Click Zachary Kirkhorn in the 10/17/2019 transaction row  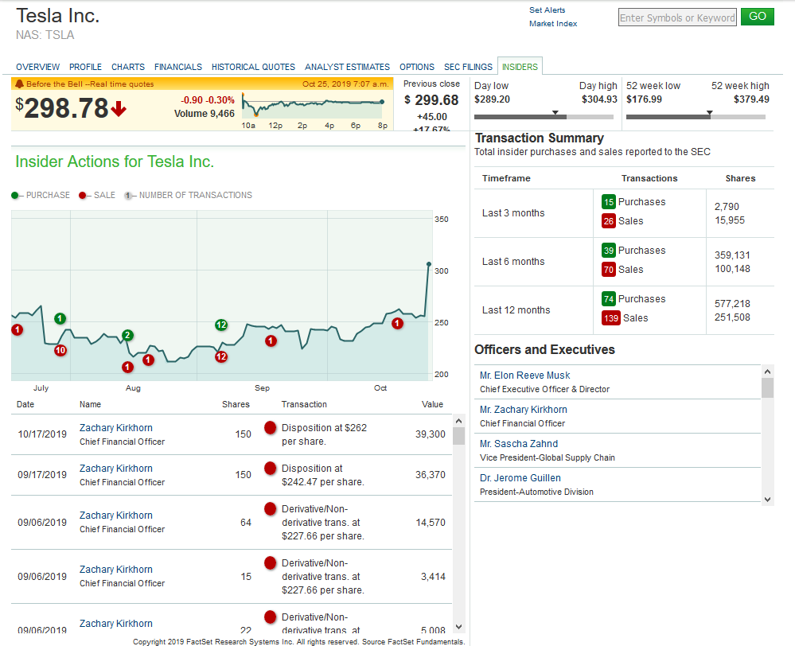(116, 428)
